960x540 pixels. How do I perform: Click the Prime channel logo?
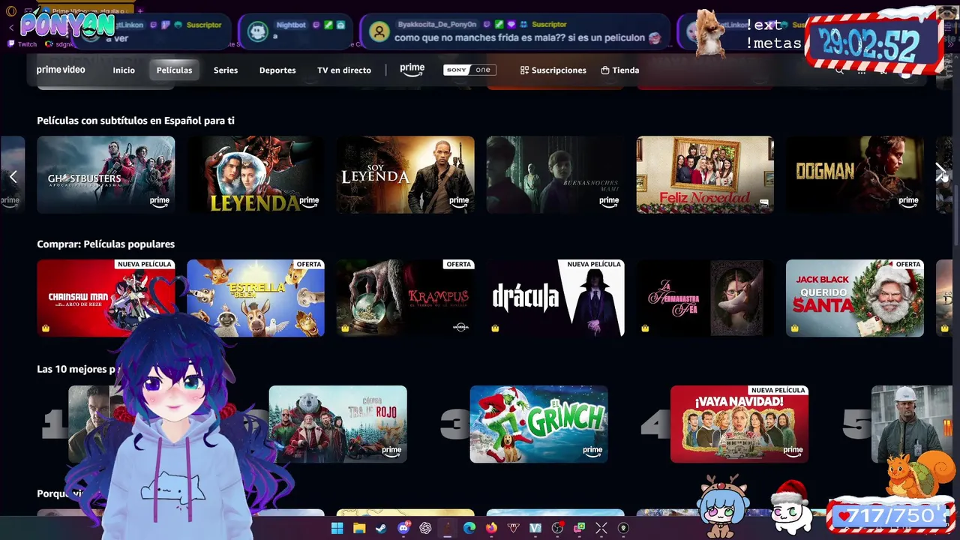(x=412, y=69)
